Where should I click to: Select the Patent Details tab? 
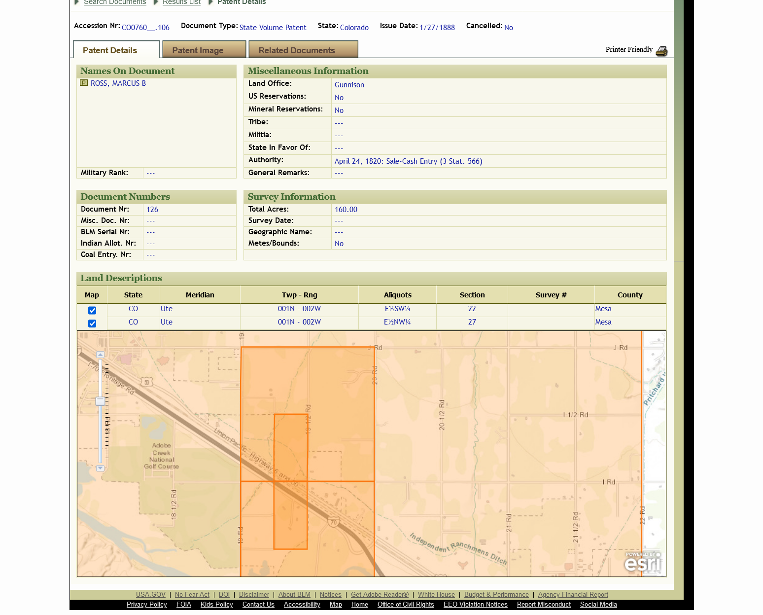116,50
